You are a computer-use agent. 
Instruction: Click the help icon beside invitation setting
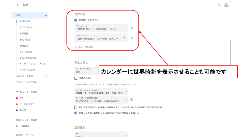132,100
